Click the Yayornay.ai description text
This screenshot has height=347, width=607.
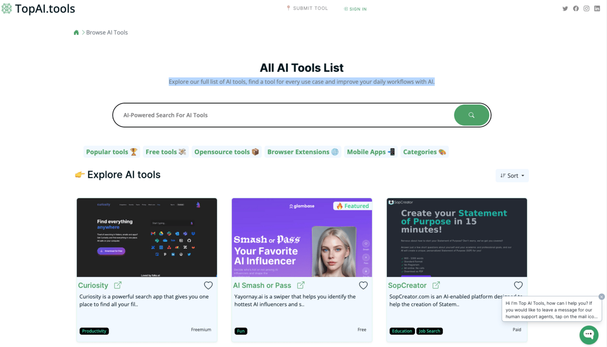[x=295, y=301]
